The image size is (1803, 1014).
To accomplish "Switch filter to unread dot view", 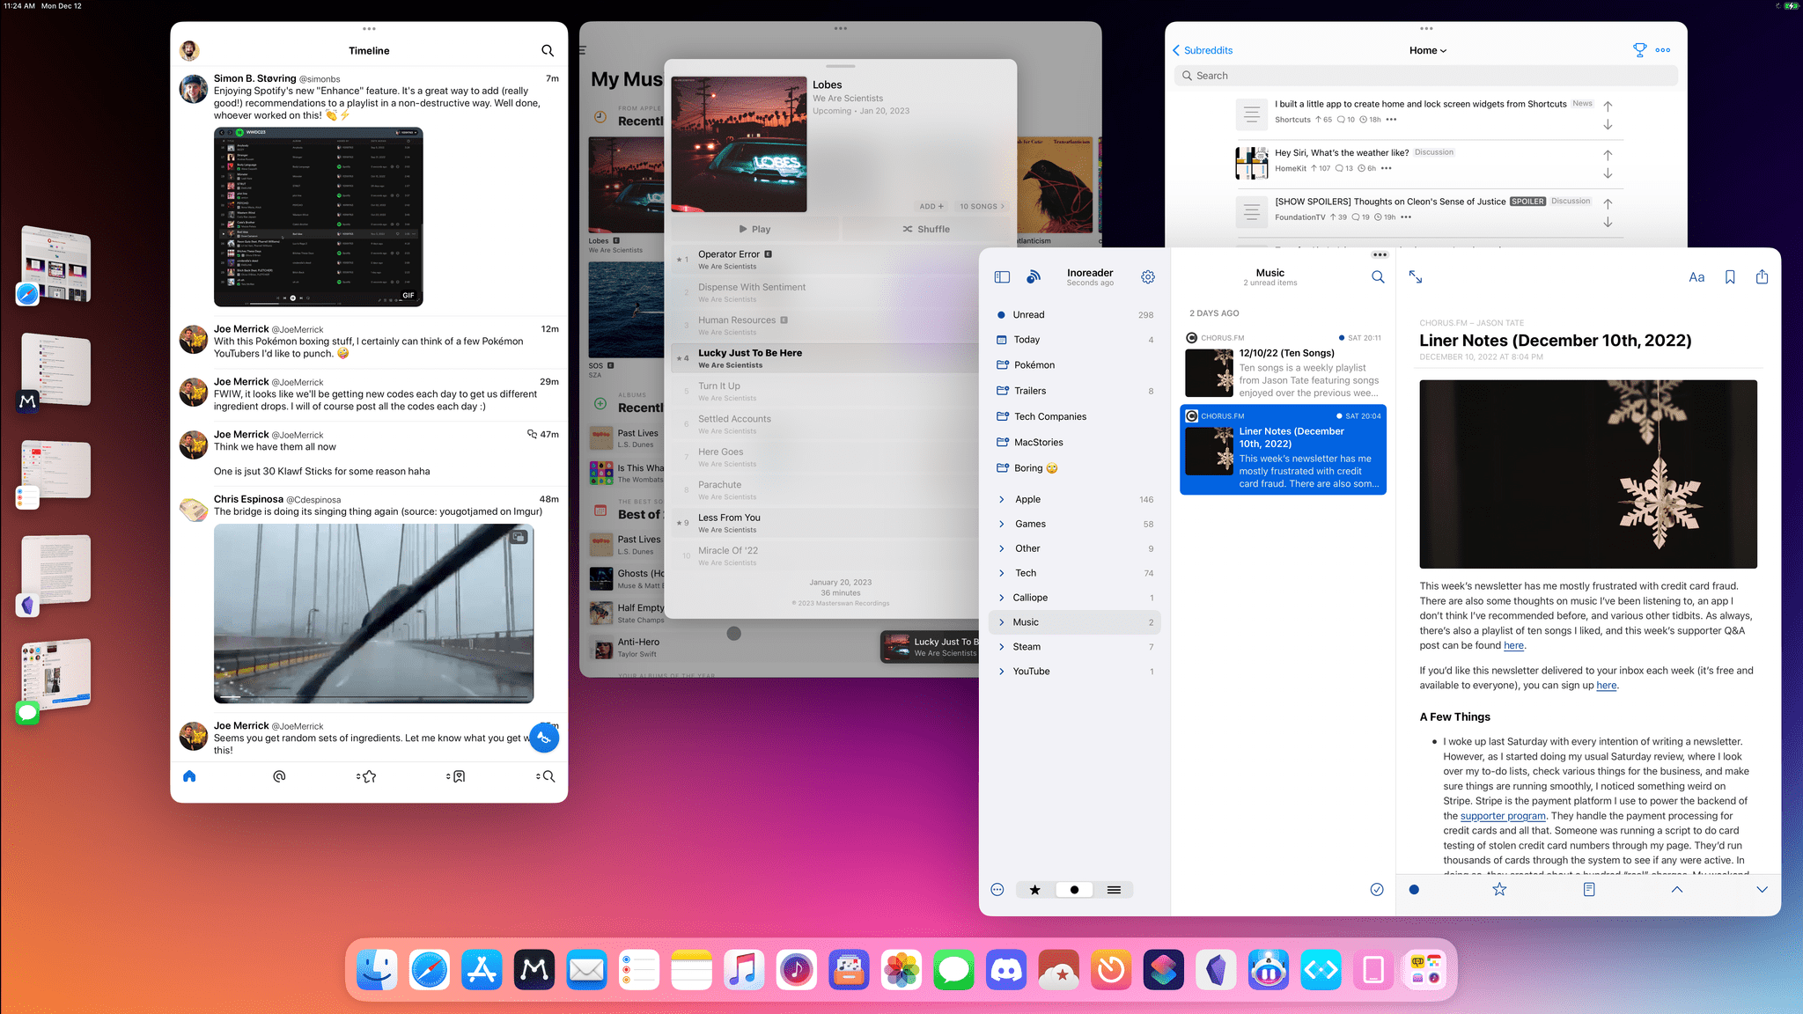I will [1074, 890].
